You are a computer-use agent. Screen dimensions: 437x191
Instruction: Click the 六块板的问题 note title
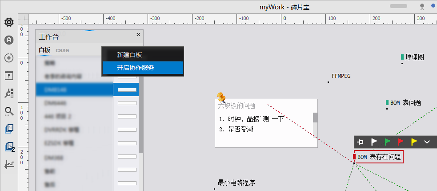click(237, 106)
